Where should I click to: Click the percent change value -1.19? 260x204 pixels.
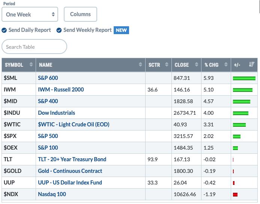point(209,194)
